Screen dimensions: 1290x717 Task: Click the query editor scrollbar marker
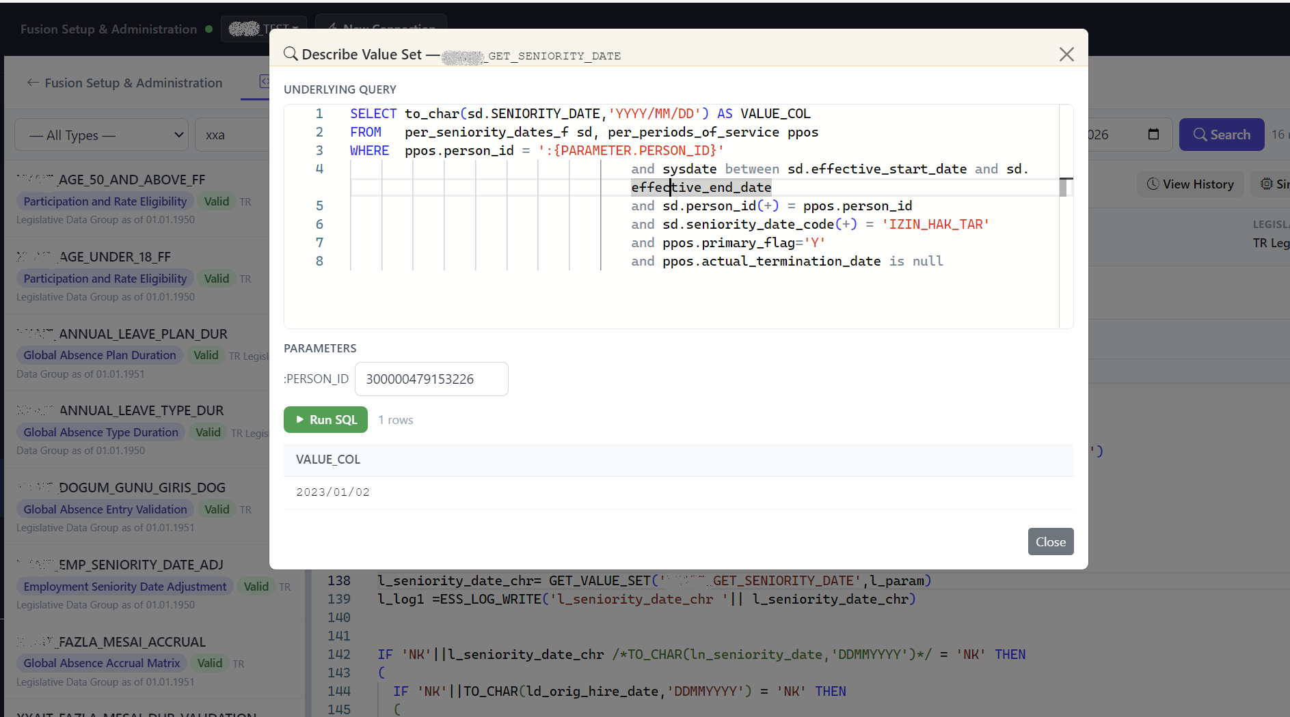[1064, 187]
